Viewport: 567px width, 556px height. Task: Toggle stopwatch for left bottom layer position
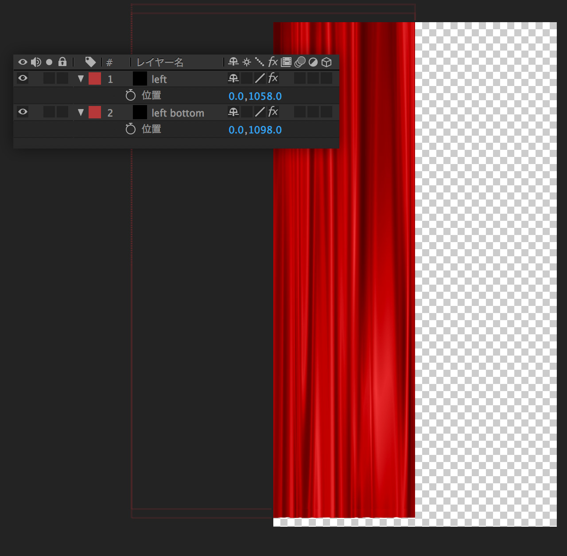tap(130, 129)
